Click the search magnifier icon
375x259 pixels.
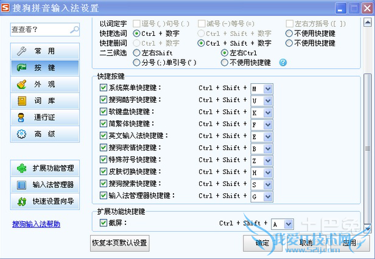74,30
